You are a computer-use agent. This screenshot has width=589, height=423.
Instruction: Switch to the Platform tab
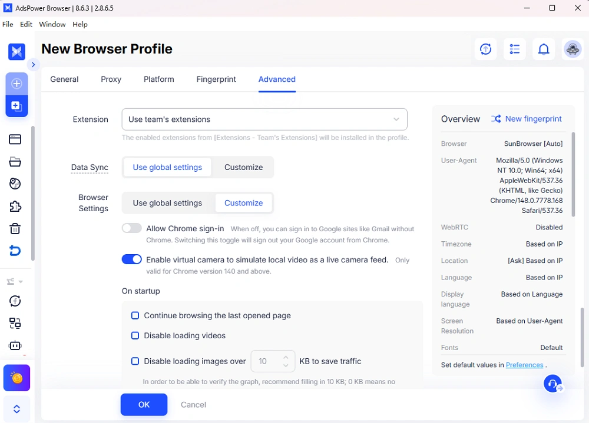(159, 79)
